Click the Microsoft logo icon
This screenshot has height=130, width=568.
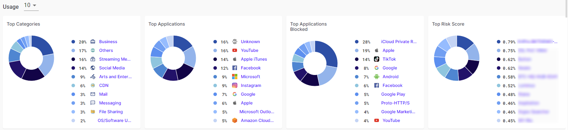tap(235, 76)
